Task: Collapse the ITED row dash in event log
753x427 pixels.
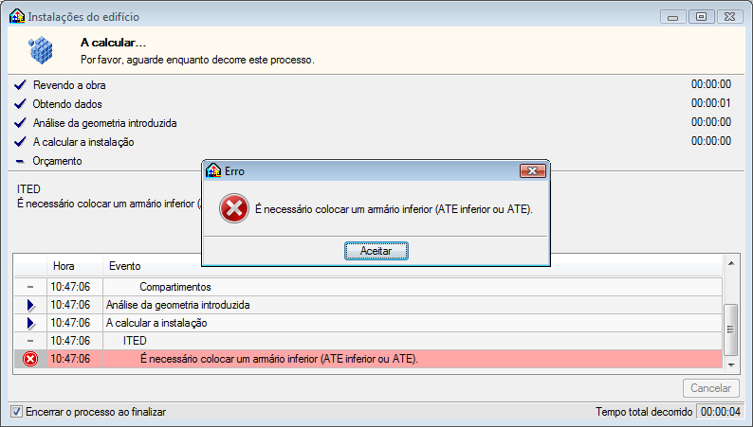Action: [x=30, y=341]
